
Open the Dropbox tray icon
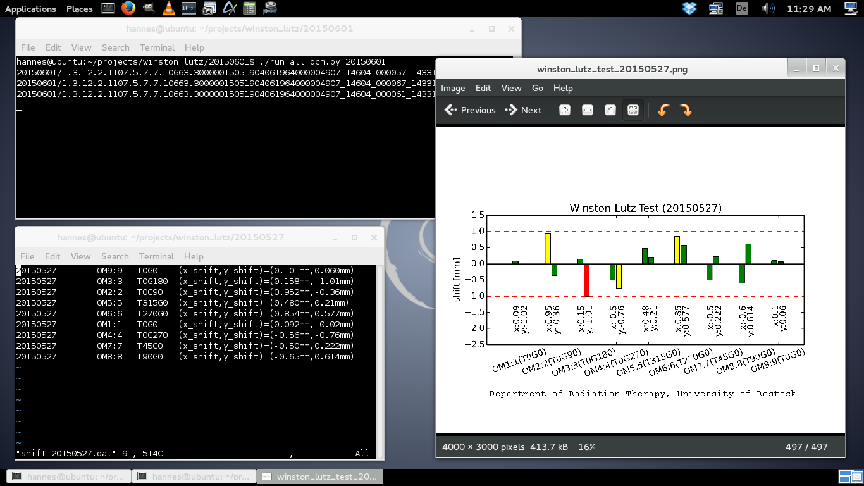[689, 8]
